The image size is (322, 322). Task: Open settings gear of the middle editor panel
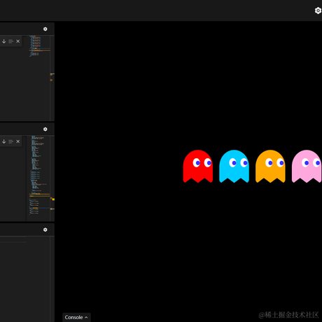[45, 129]
